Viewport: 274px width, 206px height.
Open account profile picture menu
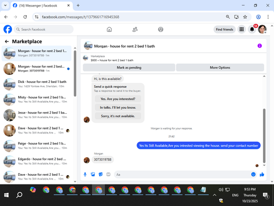click(262, 29)
